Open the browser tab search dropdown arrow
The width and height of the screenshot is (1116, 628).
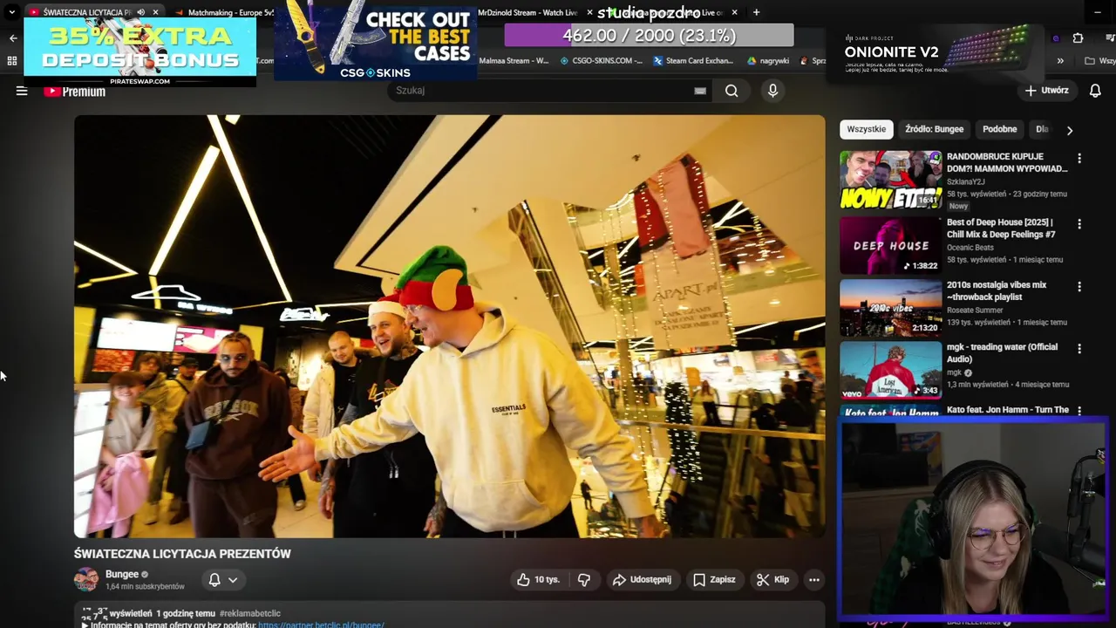(11, 12)
